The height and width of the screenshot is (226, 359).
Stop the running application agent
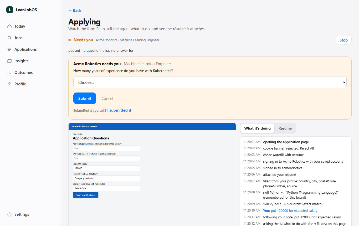(343, 40)
